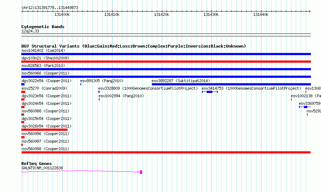This screenshot has width=321, height=192.
Task: Click the 131430k ruler mark
Action: click(211, 14)
